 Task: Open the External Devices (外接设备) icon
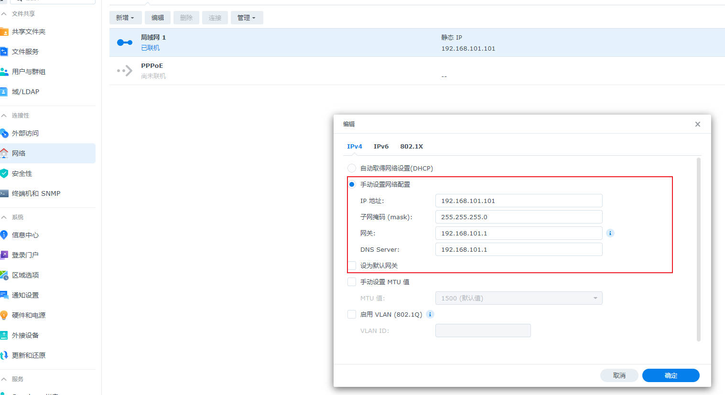coord(4,335)
